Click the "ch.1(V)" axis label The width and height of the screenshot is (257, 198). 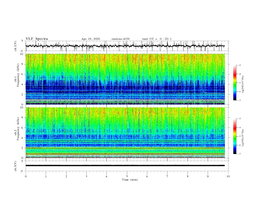(16, 46)
